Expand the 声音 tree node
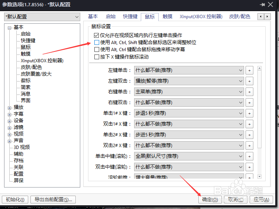This screenshot has height=209, width=279. tap(9, 141)
